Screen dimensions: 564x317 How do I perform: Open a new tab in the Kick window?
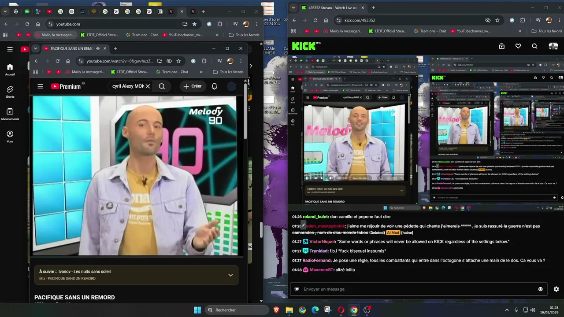pyautogui.click(x=373, y=7)
